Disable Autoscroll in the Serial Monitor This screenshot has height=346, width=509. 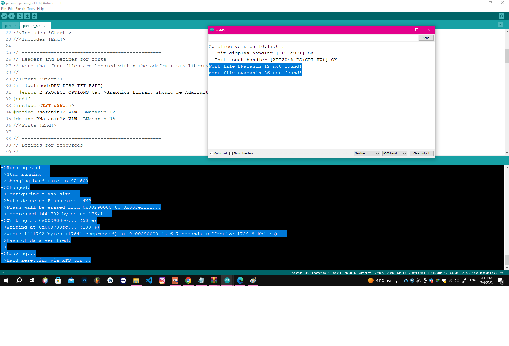click(212, 153)
